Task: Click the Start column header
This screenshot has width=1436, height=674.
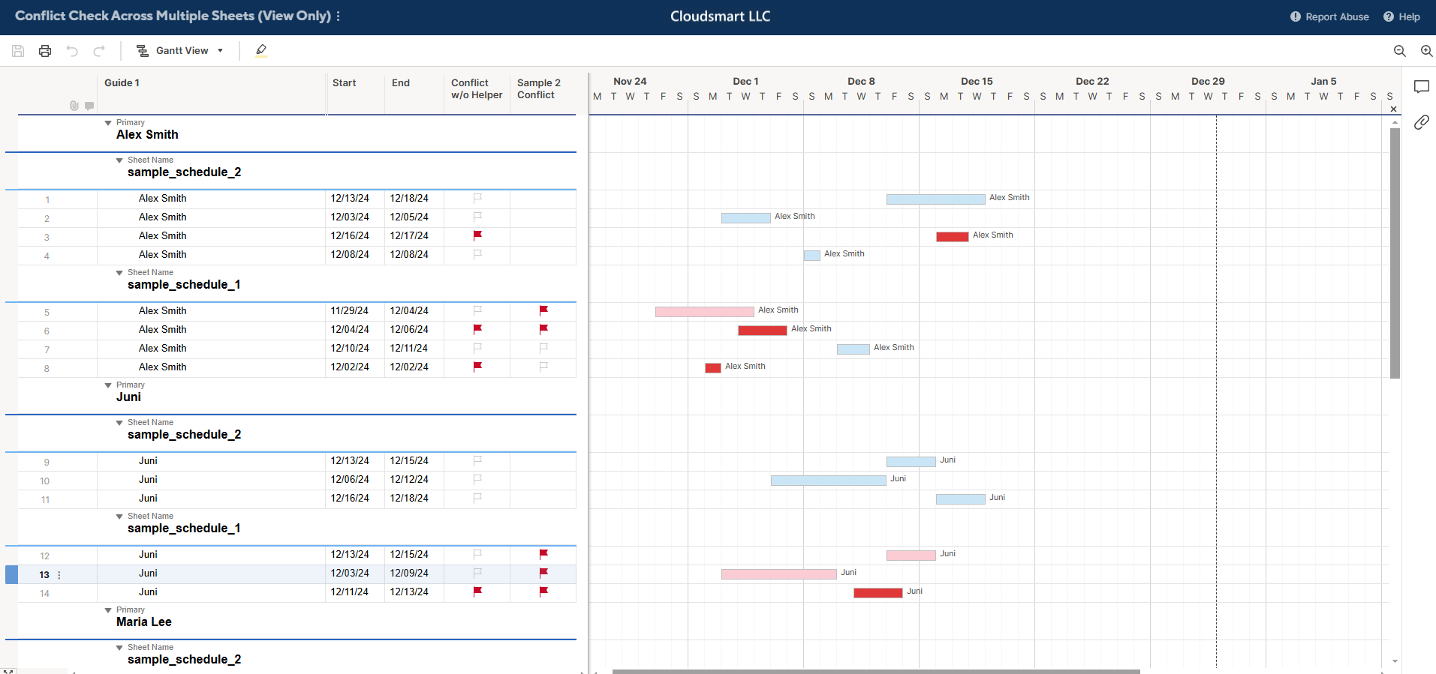Action: pyautogui.click(x=356, y=94)
